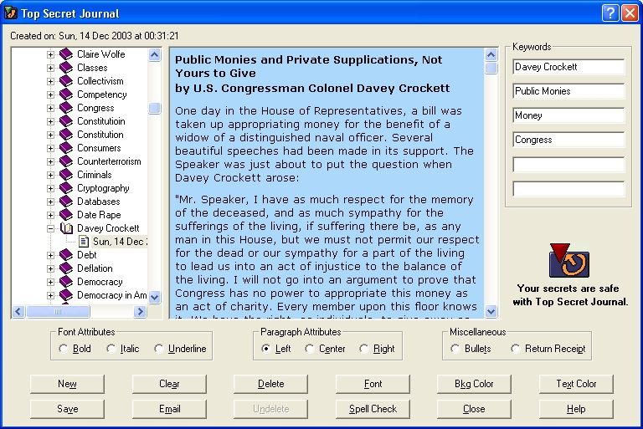Expand the Databases tree node
Screen dimensions: 643x429
coord(50,202)
